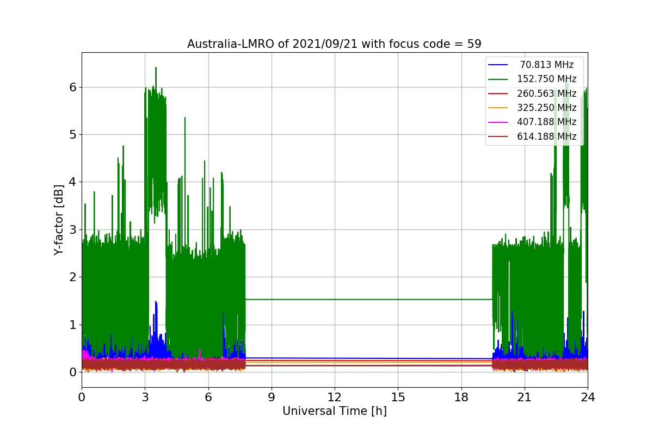The width and height of the screenshot is (653, 435).
Task: Click the x-axis tick label 18
Action: pos(461,397)
